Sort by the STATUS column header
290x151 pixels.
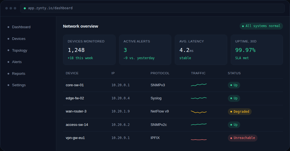(x=234, y=73)
